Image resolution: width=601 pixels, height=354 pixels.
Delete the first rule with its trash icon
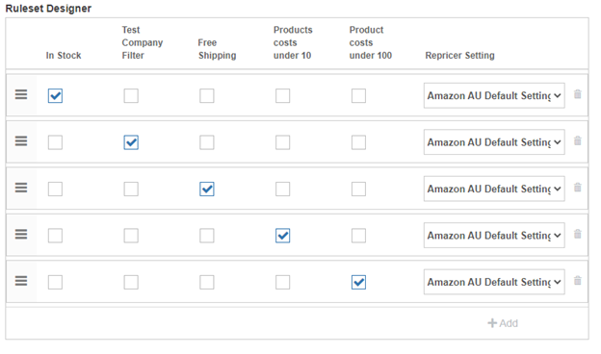(577, 94)
